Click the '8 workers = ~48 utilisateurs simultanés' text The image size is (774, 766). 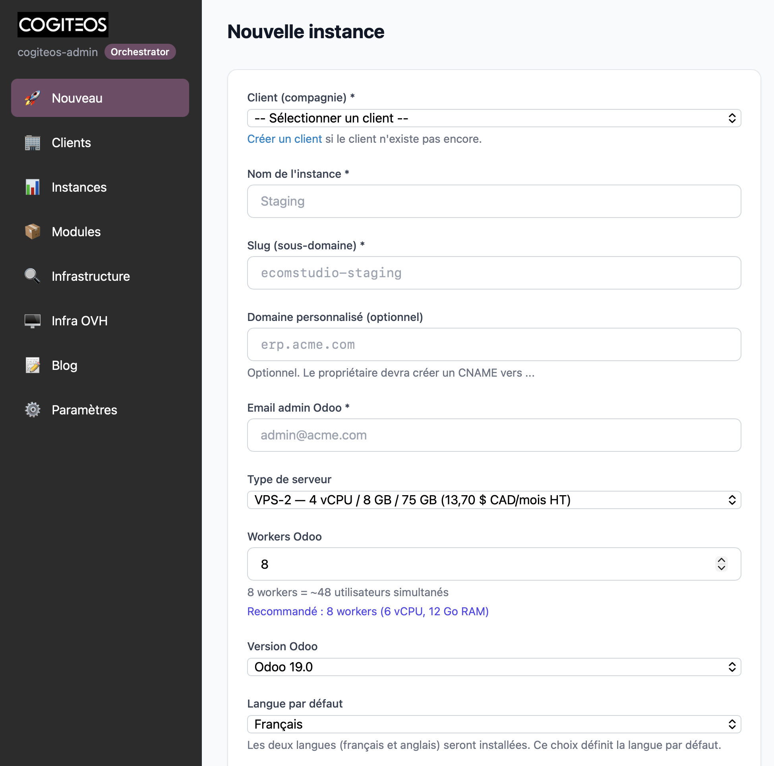point(348,592)
